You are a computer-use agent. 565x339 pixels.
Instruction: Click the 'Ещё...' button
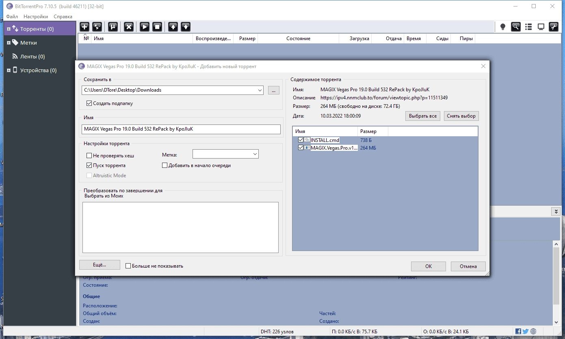tap(100, 265)
